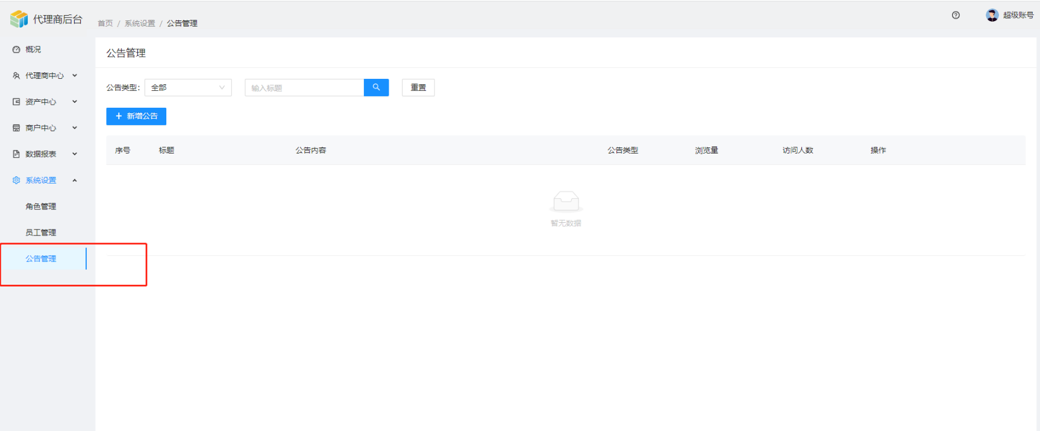Open 角色管理 in the sidebar
The height and width of the screenshot is (431, 1040).
point(41,206)
